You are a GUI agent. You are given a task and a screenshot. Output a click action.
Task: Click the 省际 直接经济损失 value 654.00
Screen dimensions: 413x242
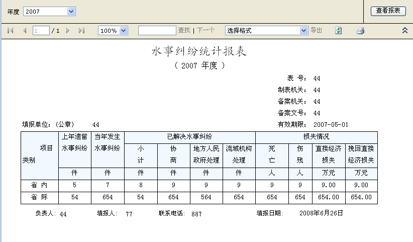click(x=329, y=197)
